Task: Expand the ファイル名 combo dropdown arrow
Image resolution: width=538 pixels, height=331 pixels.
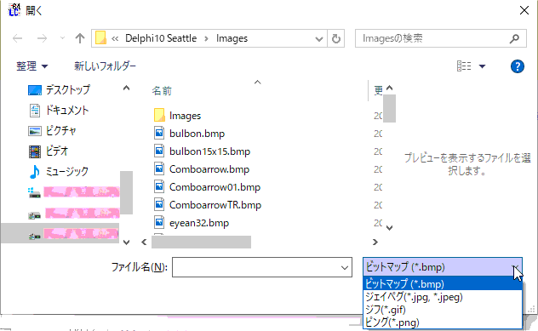Action: pos(345,267)
